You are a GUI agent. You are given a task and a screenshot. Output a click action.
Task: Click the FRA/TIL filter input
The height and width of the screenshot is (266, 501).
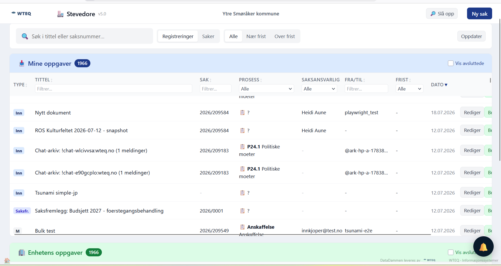(x=366, y=89)
